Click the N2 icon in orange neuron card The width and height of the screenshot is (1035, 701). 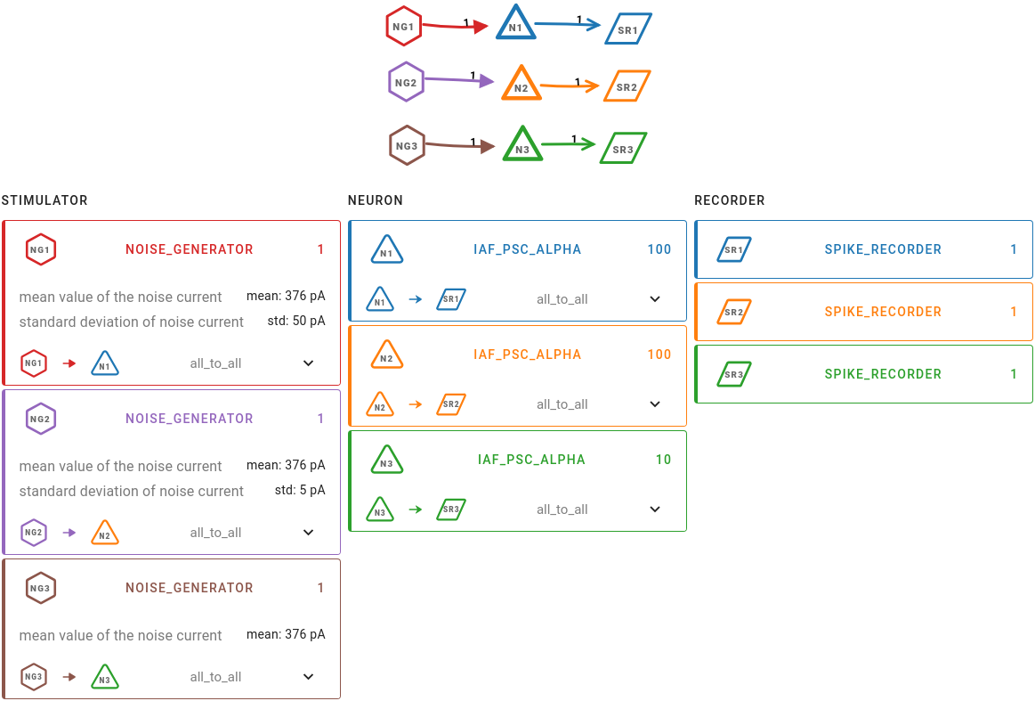387,355
